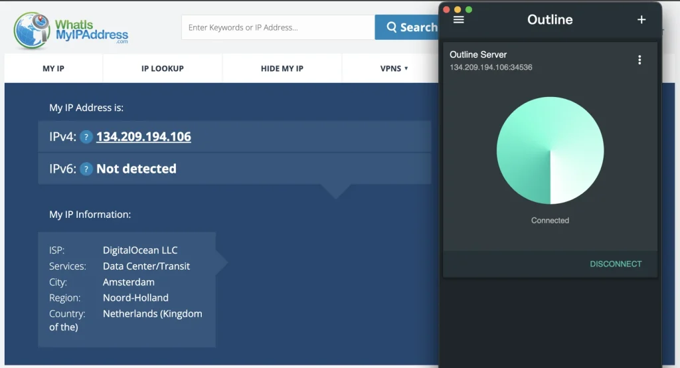The image size is (680, 368).
Task: Expand the VPNS dropdown menu
Action: (394, 68)
